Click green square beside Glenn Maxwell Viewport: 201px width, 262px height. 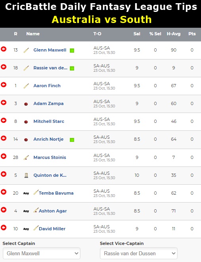tap(72, 50)
